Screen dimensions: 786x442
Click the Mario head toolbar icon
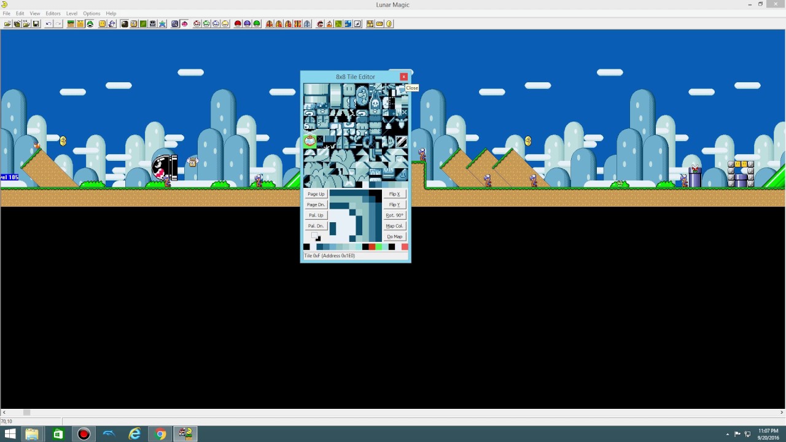[x=320, y=24]
